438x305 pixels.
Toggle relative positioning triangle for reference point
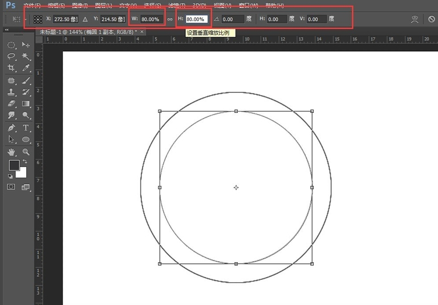85,19
